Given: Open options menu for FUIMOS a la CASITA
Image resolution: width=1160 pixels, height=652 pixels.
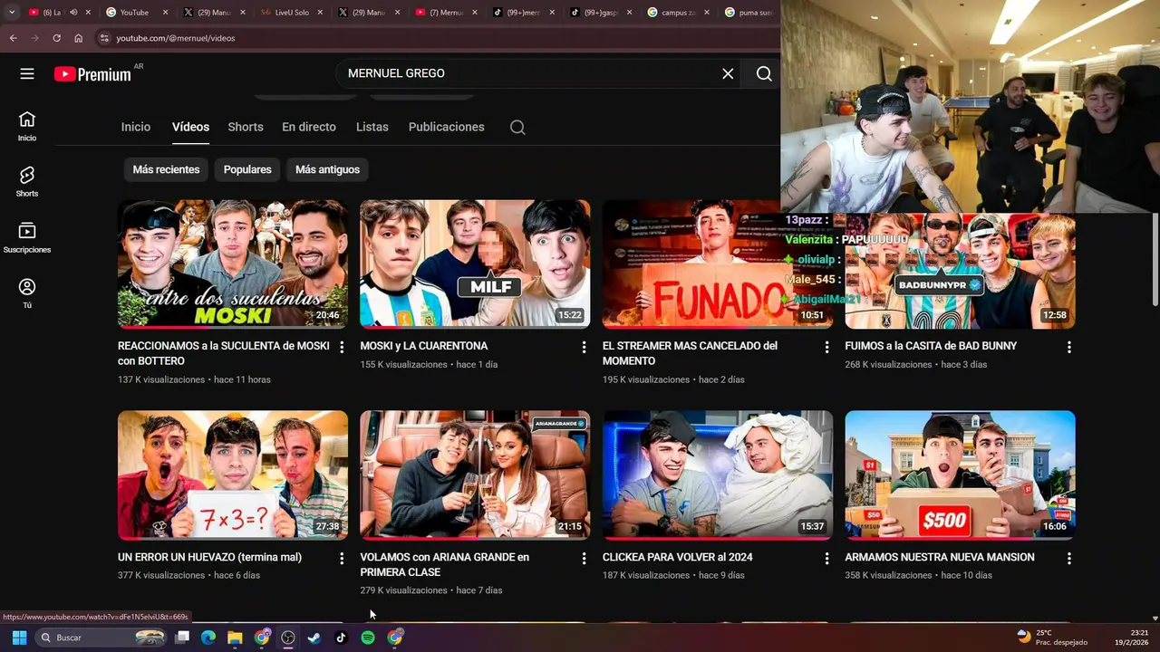Looking at the screenshot, I should (x=1068, y=347).
